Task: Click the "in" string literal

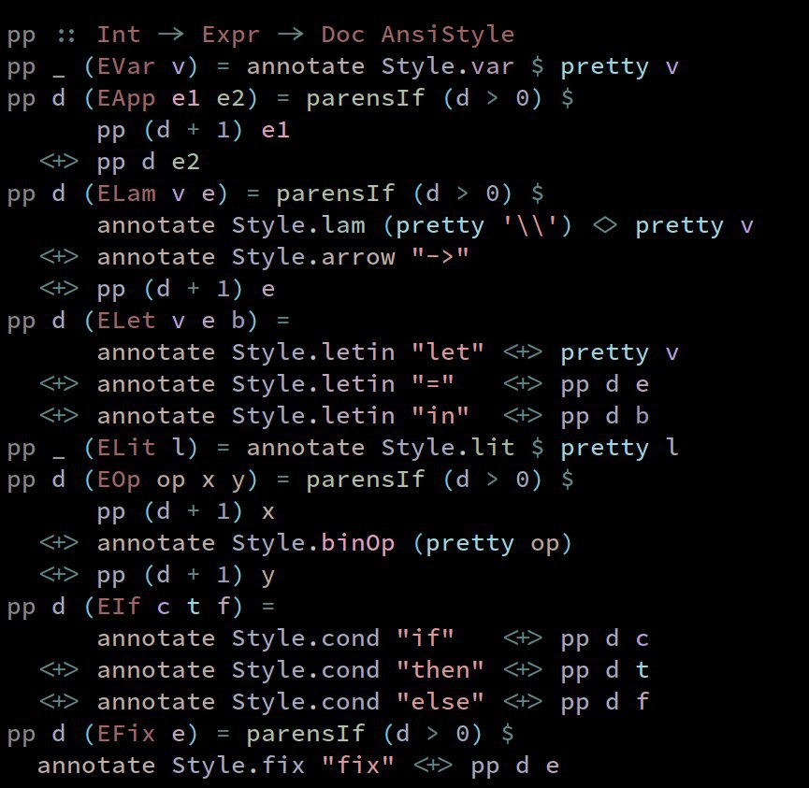Action: (441, 416)
